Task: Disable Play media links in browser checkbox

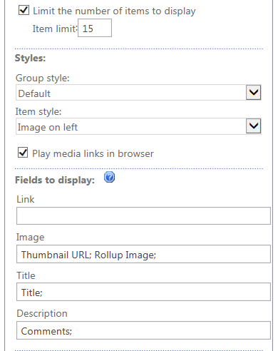Action: [x=23, y=153]
